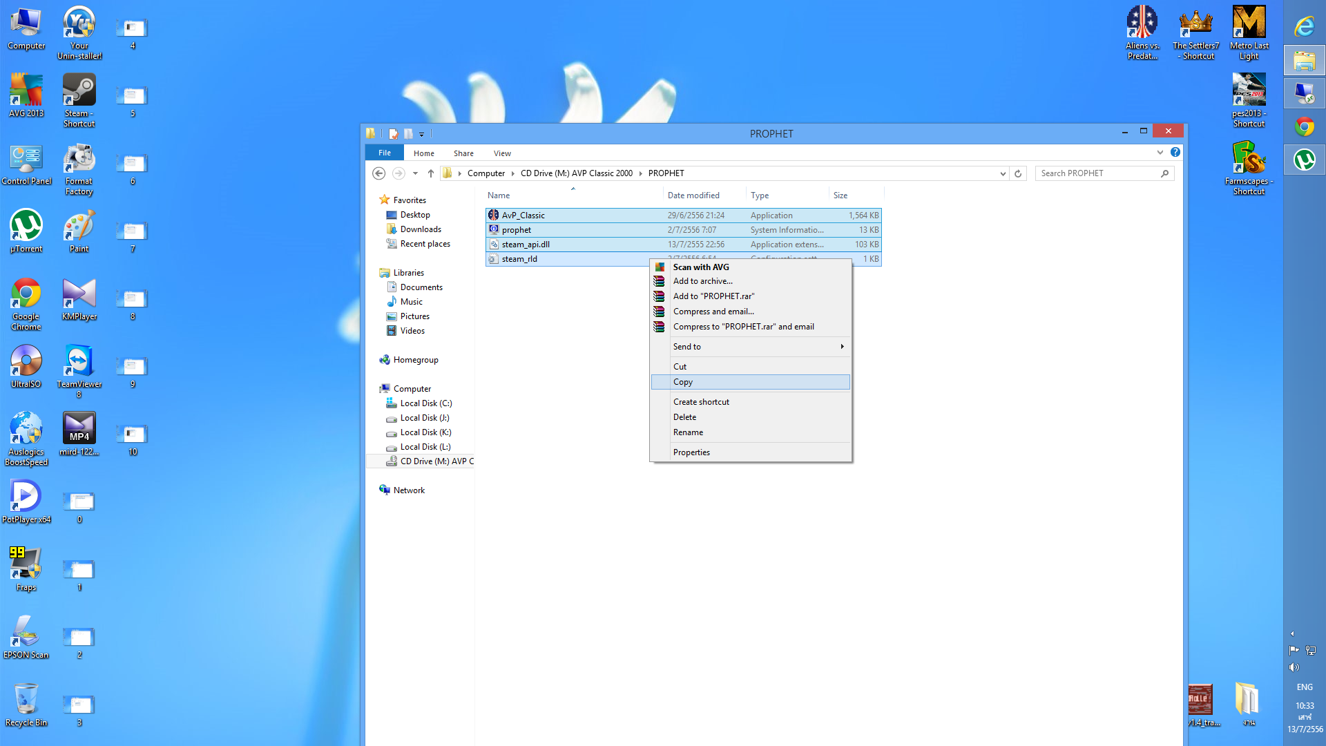Click the AvP_Classic application file icon
The width and height of the screenshot is (1326, 746).
pos(494,216)
